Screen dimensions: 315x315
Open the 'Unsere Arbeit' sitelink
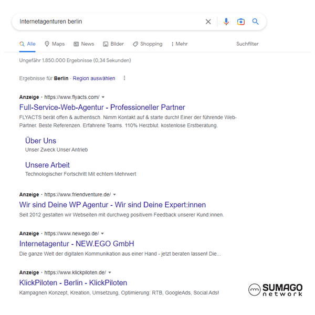[x=47, y=165]
